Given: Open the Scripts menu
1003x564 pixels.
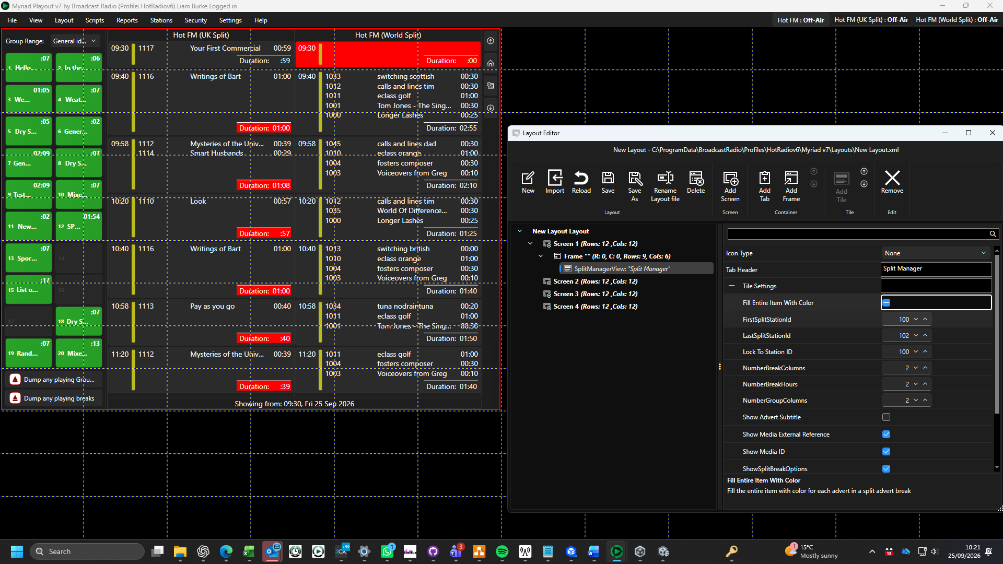Looking at the screenshot, I should click(x=95, y=20).
